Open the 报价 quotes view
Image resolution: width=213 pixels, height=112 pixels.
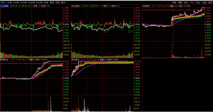click(x=186, y=3)
